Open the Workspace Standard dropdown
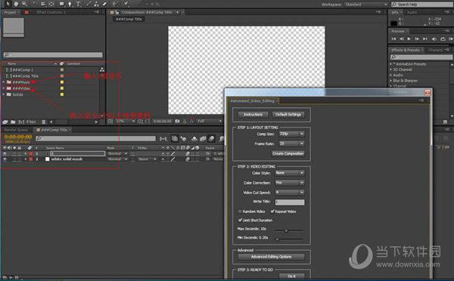Screen dimensions: 454x281 tap(365, 5)
